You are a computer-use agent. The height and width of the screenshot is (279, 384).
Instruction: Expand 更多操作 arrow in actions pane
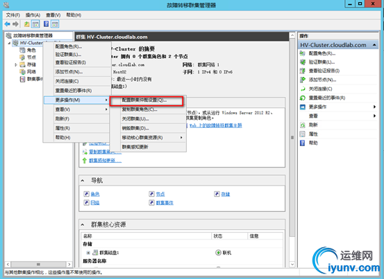tap(374, 107)
